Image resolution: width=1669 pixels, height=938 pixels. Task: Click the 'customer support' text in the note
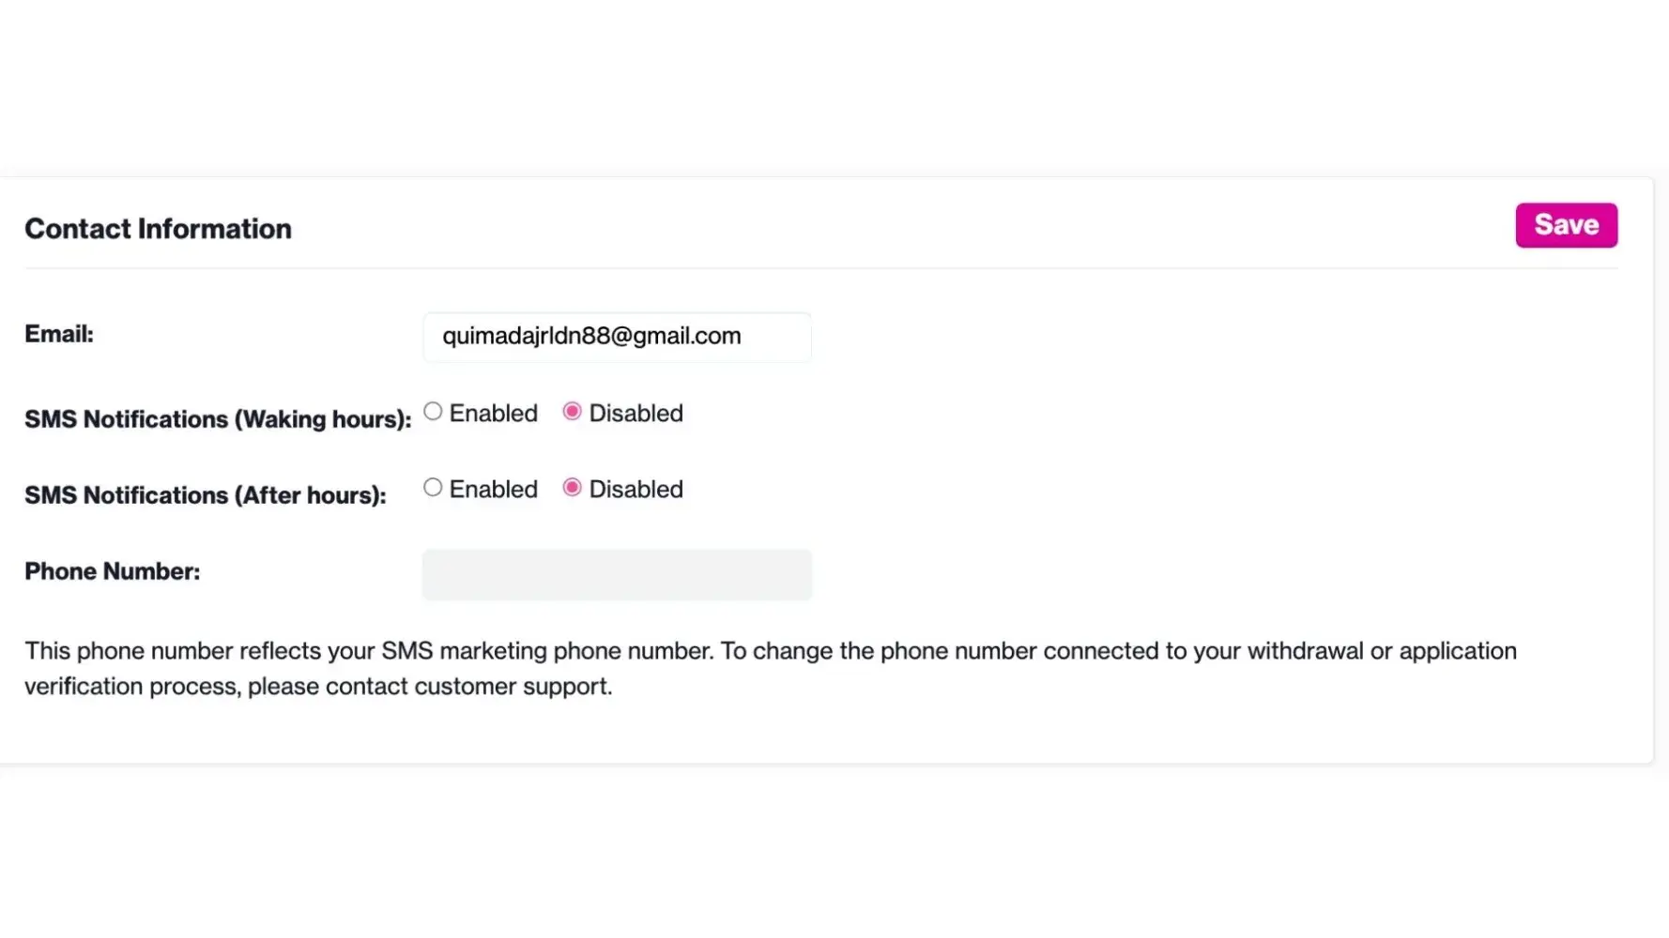[x=513, y=687]
